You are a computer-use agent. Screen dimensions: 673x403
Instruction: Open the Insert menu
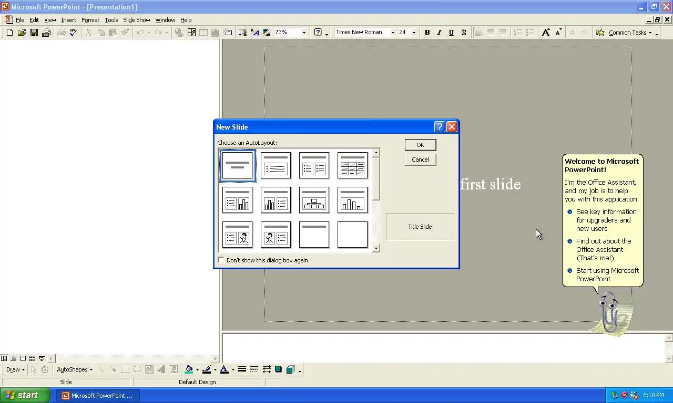click(x=68, y=20)
